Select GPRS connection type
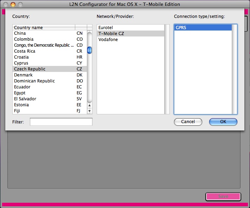 click(x=203, y=27)
